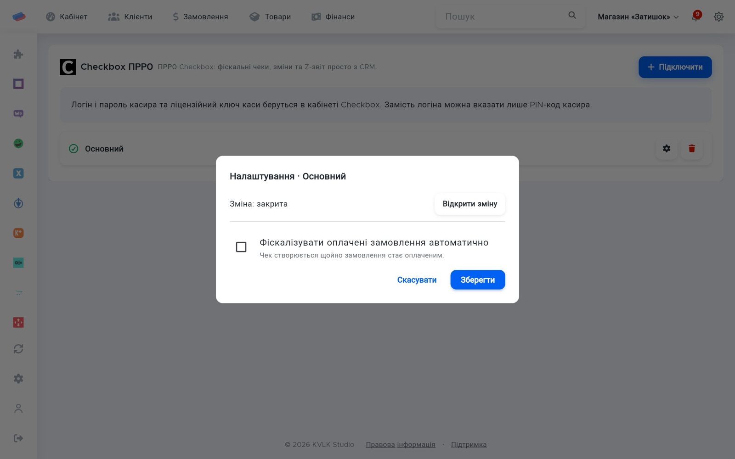Image resolution: width=735 pixels, height=459 pixels.
Task: Open the user profile icon in sidebar
Action: [18, 409]
